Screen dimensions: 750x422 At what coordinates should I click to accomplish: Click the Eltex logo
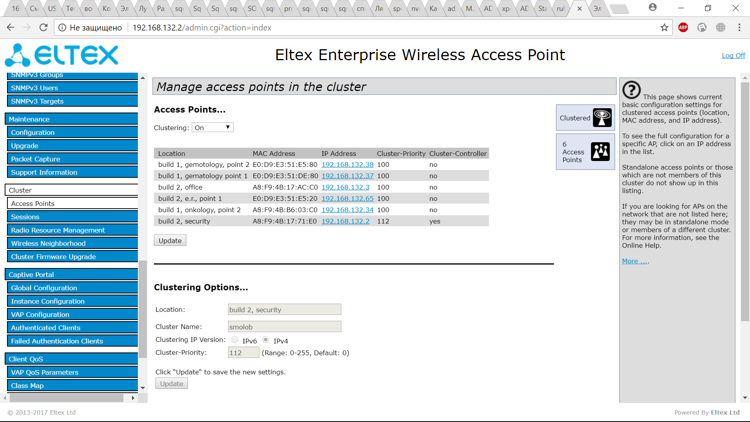click(62, 55)
